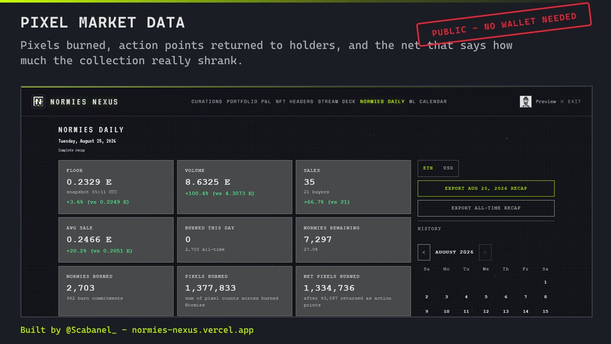Select August 1 in the calendar
Screen dimensions: 611x344
[545, 282]
